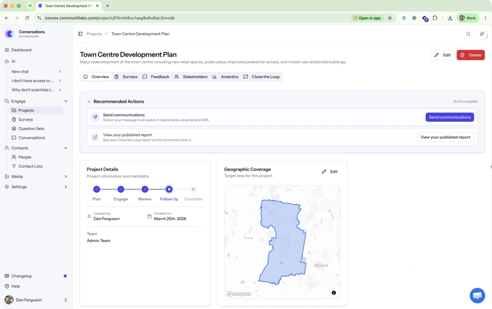Open the AI sparkle assistant icon
This screenshot has height=309, width=492.
[x=482, y=34]
